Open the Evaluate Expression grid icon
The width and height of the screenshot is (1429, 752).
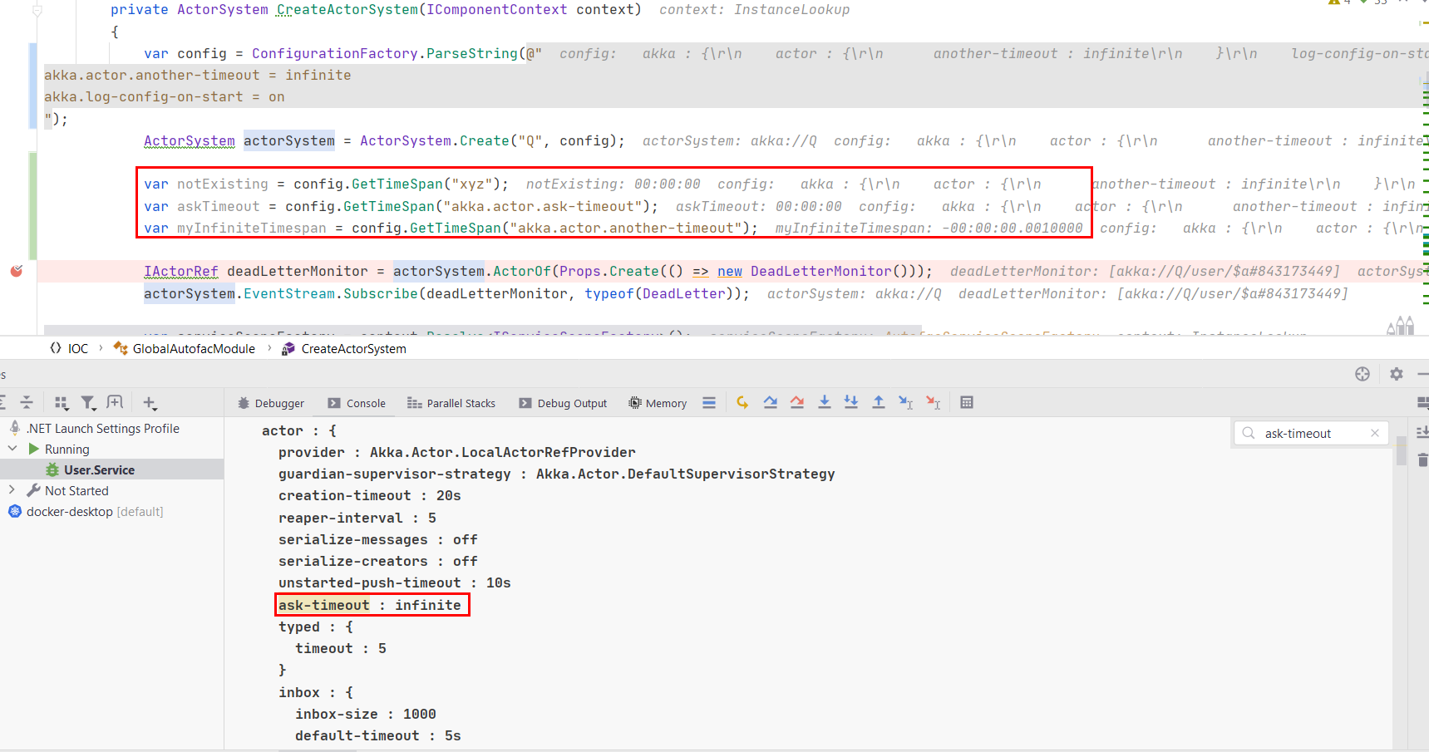point(967,402)
